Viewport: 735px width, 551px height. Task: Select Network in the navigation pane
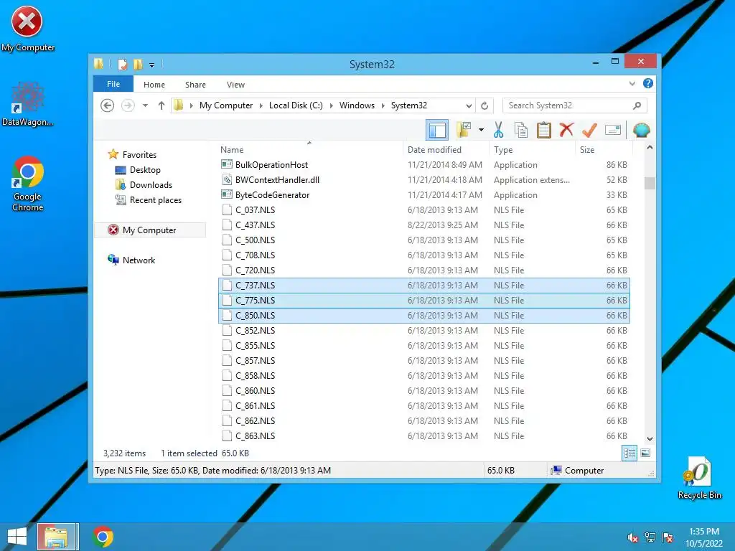tap(139, 260)
